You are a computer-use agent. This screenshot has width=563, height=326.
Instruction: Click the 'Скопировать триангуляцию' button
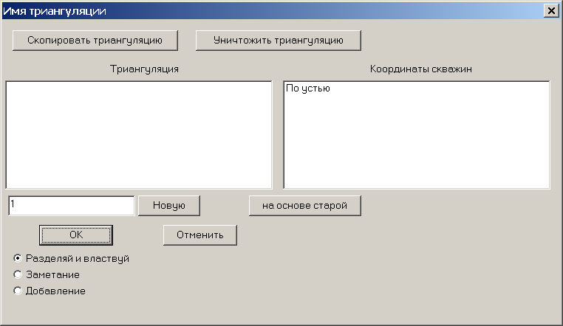95,41
